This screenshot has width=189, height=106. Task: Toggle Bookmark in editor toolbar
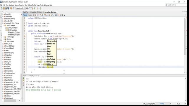(53, 15)
